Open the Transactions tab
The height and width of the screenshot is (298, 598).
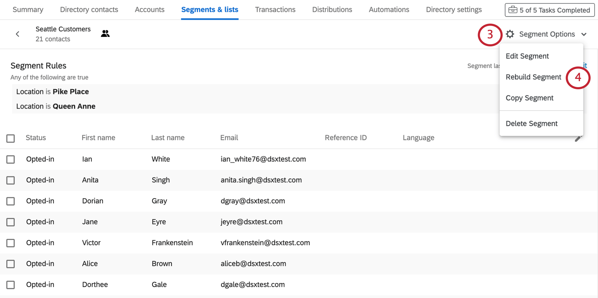pos(275,9)
